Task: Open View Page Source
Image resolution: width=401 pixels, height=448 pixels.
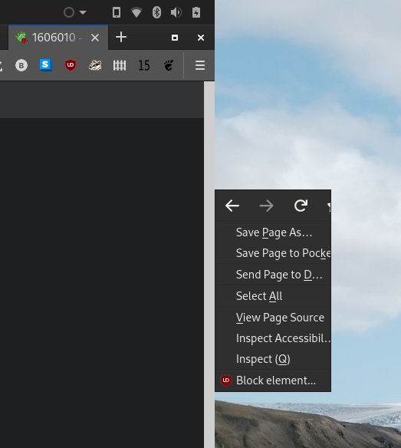Action: click(273, 318)
